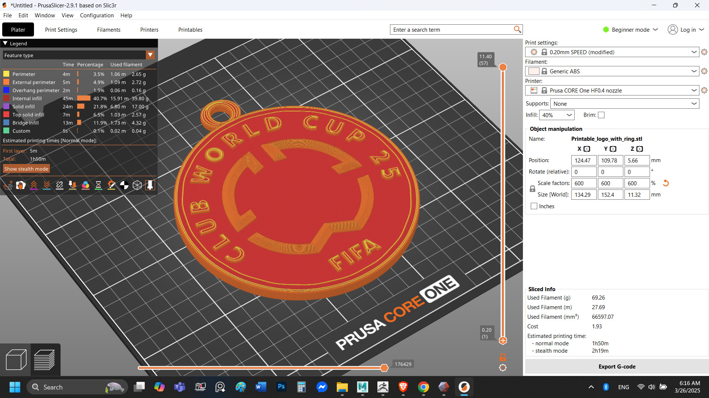Image resolution: width=709 pixels, height=398 pixels.
Task: Open the Edit menu
Action: [23, 15]
